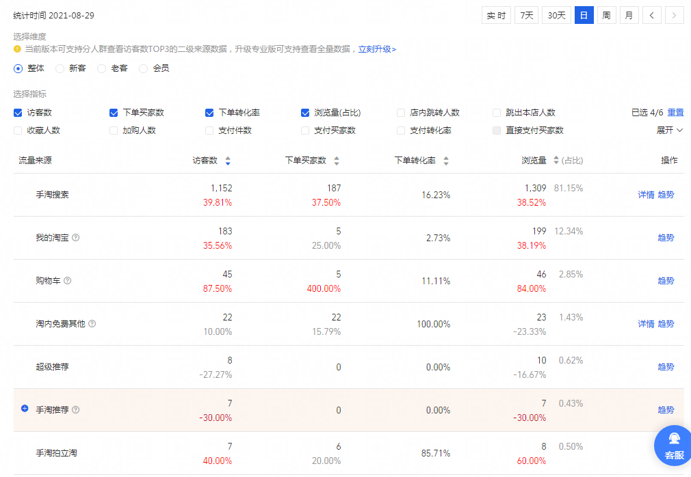Open the 客服 customer service widget

[673, 446]
